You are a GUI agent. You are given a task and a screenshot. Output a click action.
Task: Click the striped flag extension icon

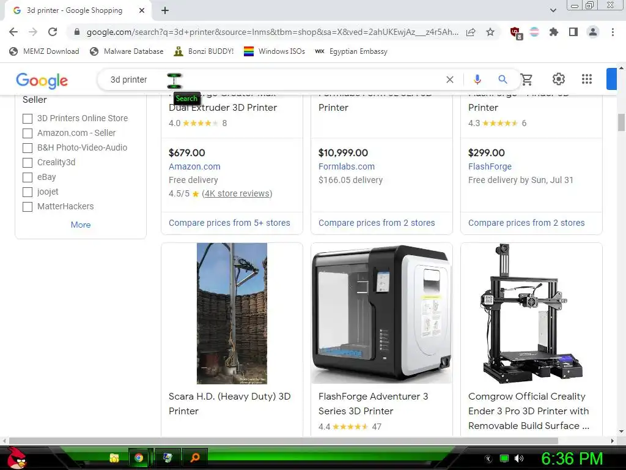(534, 32)
